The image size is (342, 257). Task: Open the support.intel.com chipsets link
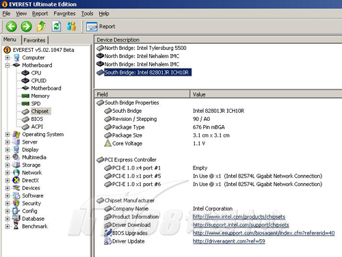point(241,225)
